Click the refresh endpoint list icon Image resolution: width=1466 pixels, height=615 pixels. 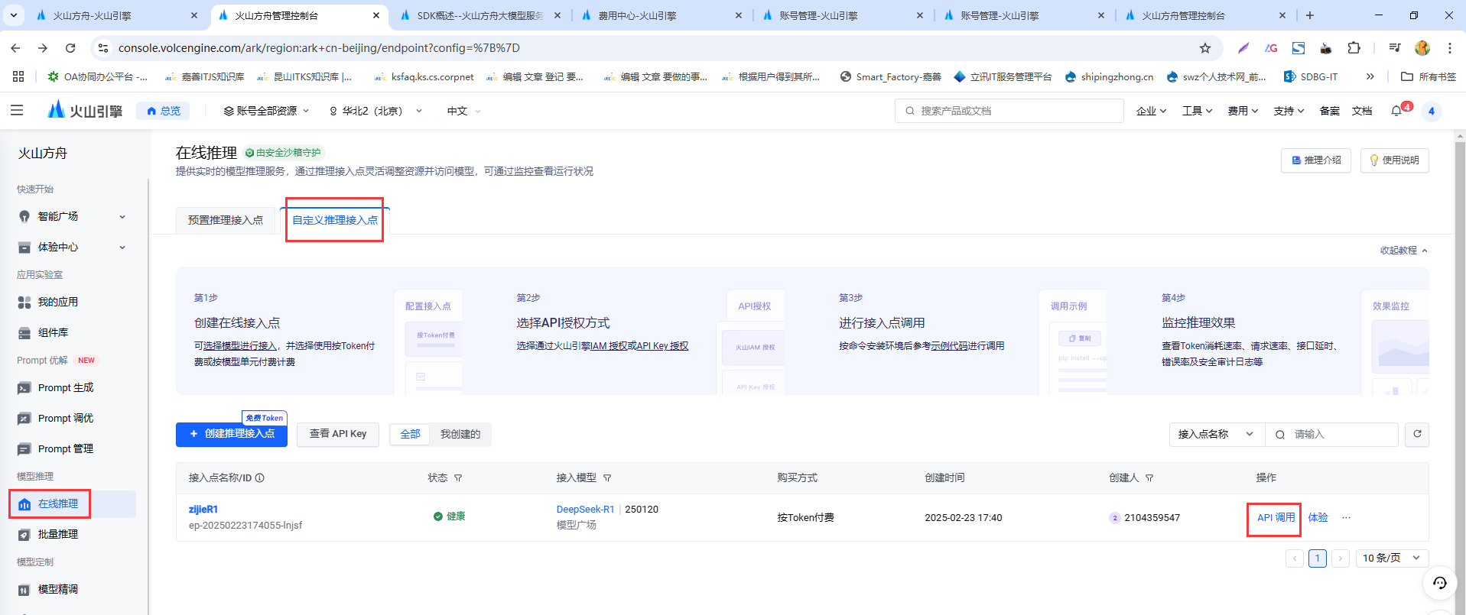tap(1417, 434)
